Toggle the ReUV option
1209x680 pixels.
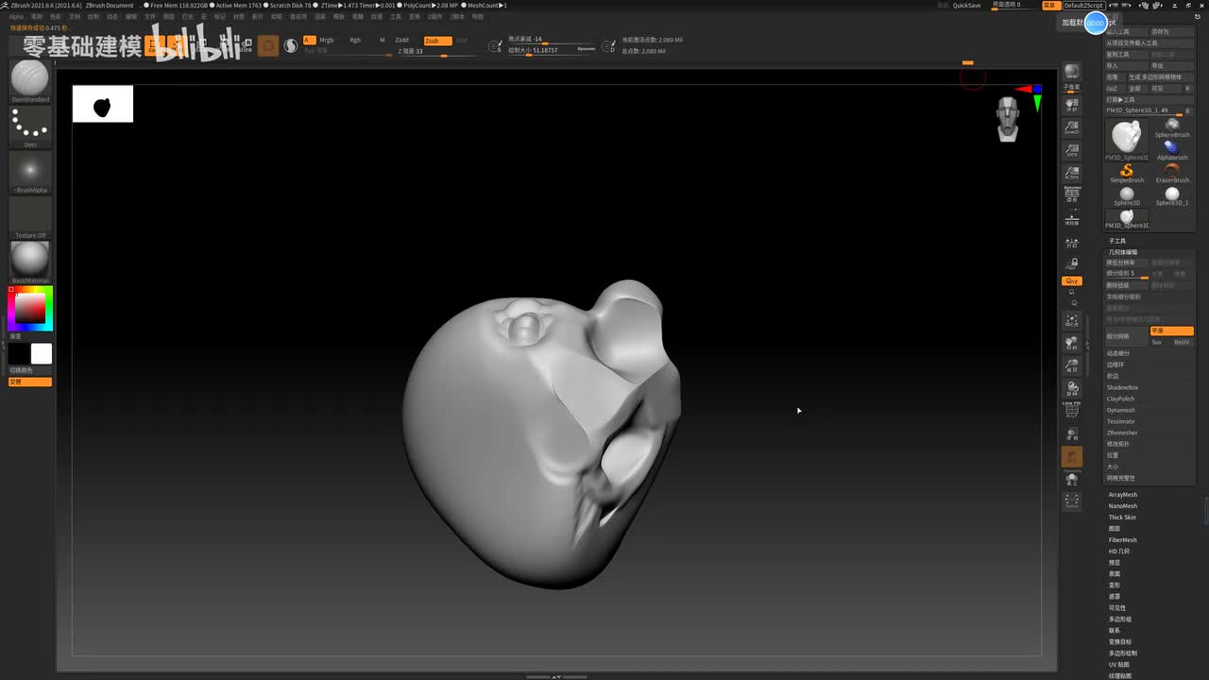(x=1182, y=342)
